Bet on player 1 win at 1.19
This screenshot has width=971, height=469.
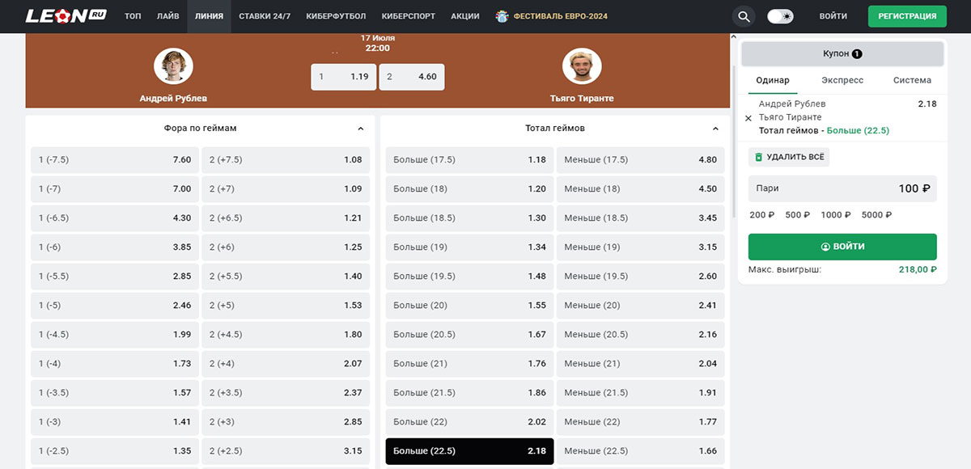(344, 77)
